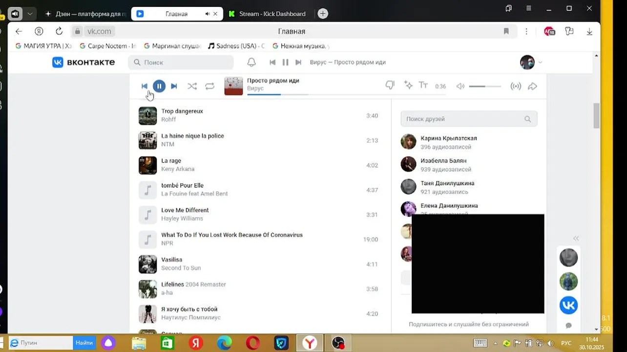The width and height of the screenshot is (627, 352).
Task: Play Vasilisa by Second To Sun
Action: pos(258,264)
